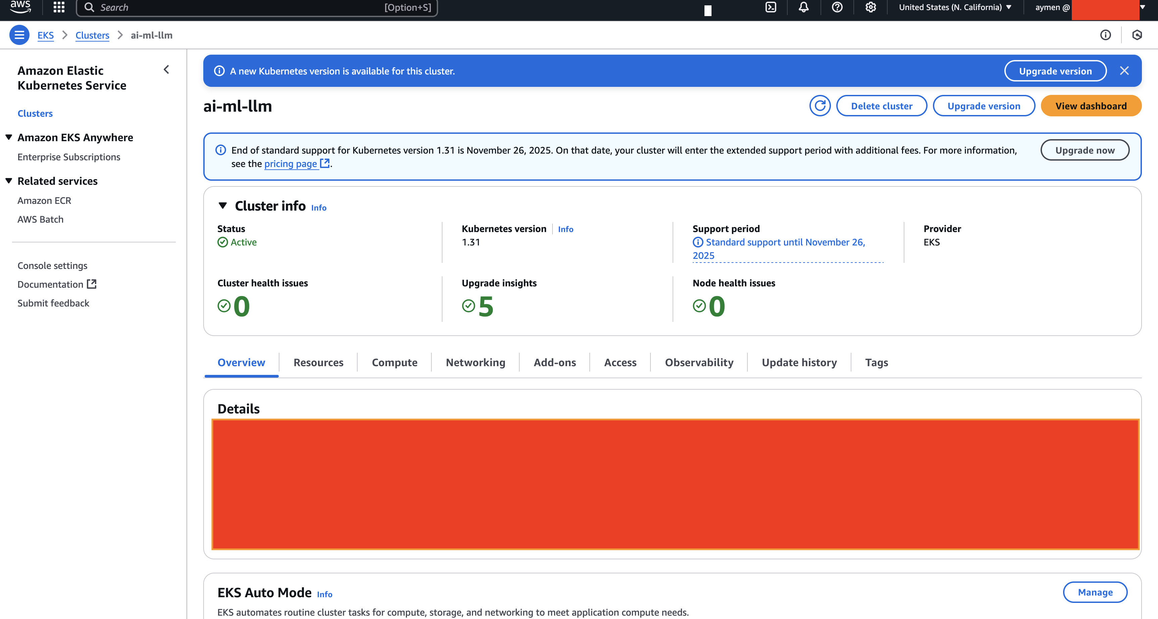Switch to the Networking tab
This screenshot has width=1158, height=619.
[x=475, y=362]
